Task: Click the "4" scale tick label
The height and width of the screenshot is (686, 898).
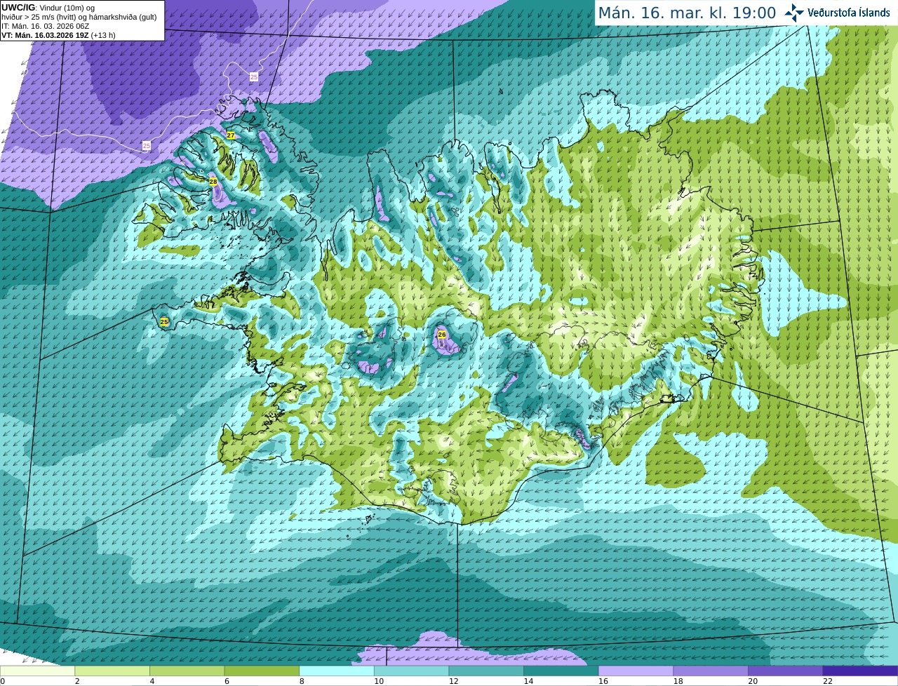Action: [152, 681]
